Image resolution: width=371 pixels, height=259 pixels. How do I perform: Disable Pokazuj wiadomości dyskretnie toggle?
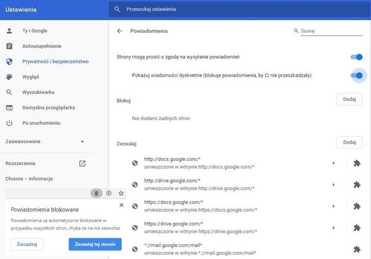pos(356,75)
